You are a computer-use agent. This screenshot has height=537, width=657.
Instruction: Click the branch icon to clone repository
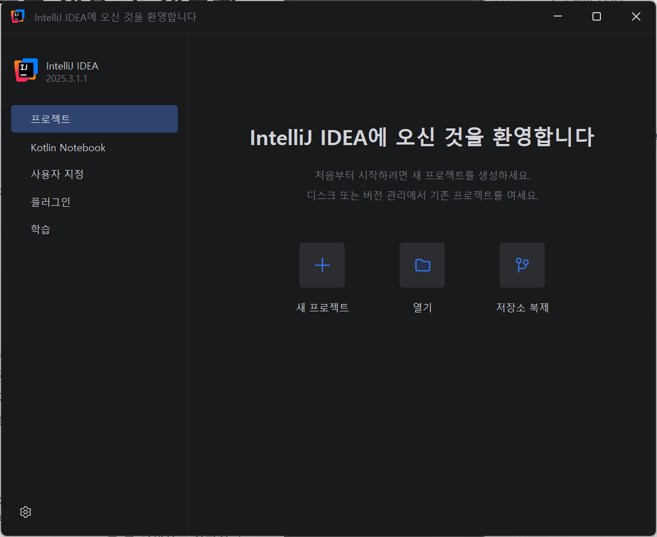point(522,265)
